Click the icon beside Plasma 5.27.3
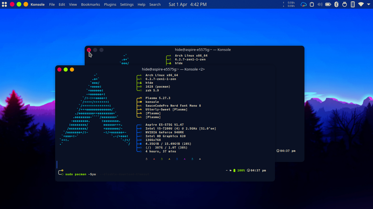The height and width of the screenshot is (209, 373). (x=141, y=98)
